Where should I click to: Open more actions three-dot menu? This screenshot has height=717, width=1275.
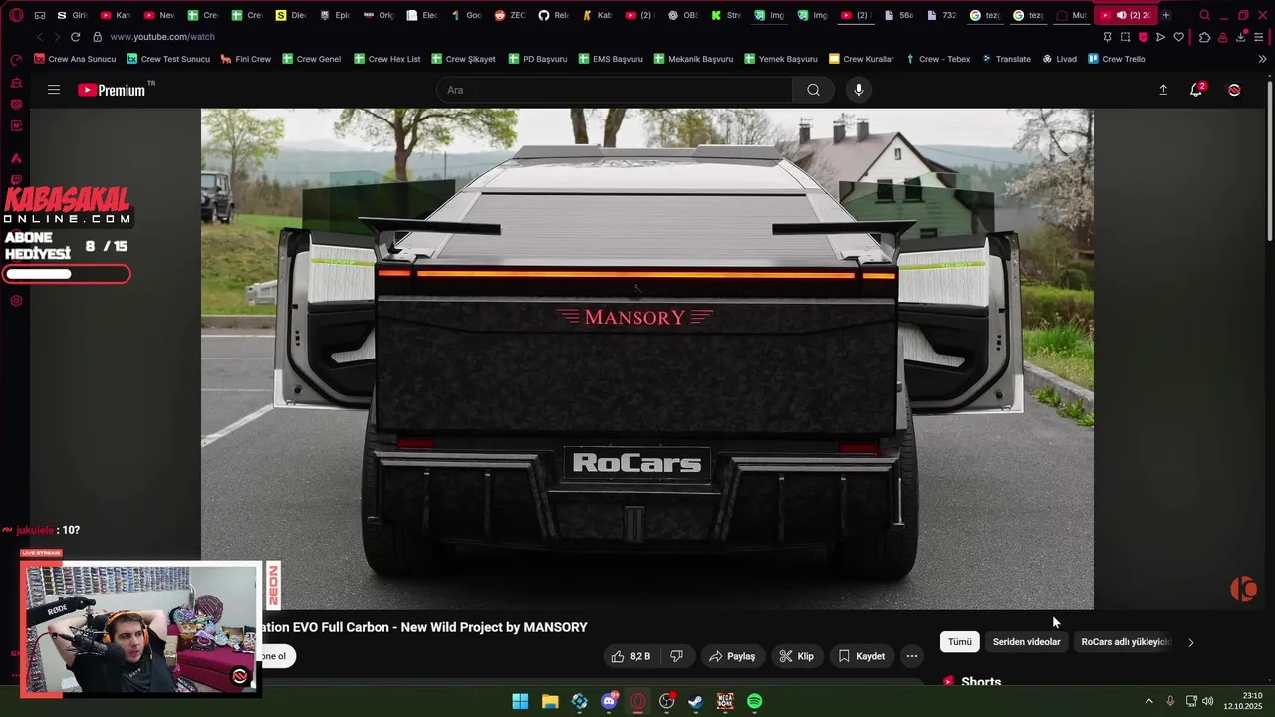pyautogui.click(x=912, y=656)
